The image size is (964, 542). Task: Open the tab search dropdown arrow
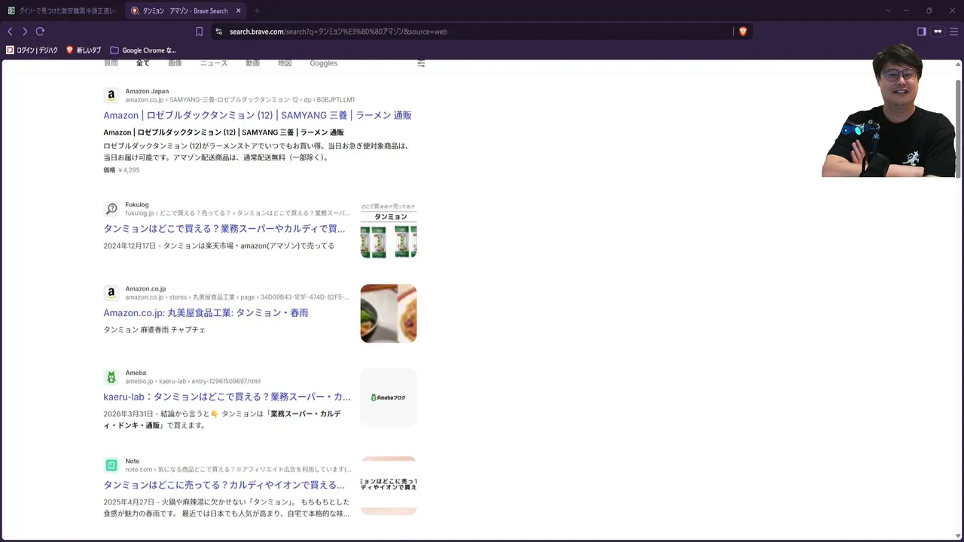click(x=887, y=11)
